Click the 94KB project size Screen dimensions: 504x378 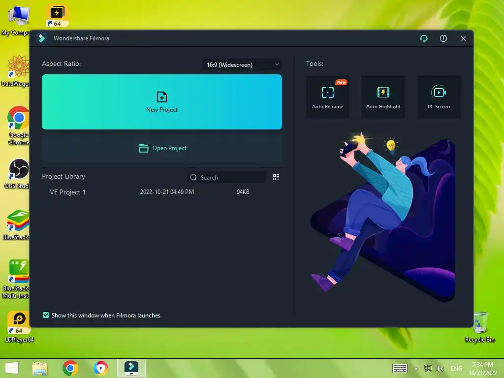243,192
